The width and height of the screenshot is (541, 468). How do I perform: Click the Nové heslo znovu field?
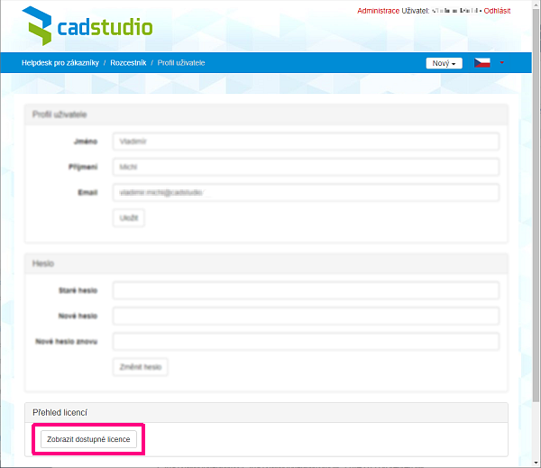(306, 342)
